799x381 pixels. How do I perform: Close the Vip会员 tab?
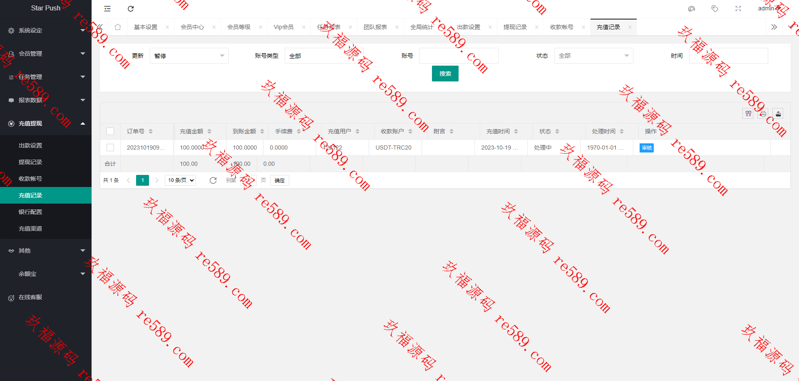pyautogui.click(x=304, y=27)
